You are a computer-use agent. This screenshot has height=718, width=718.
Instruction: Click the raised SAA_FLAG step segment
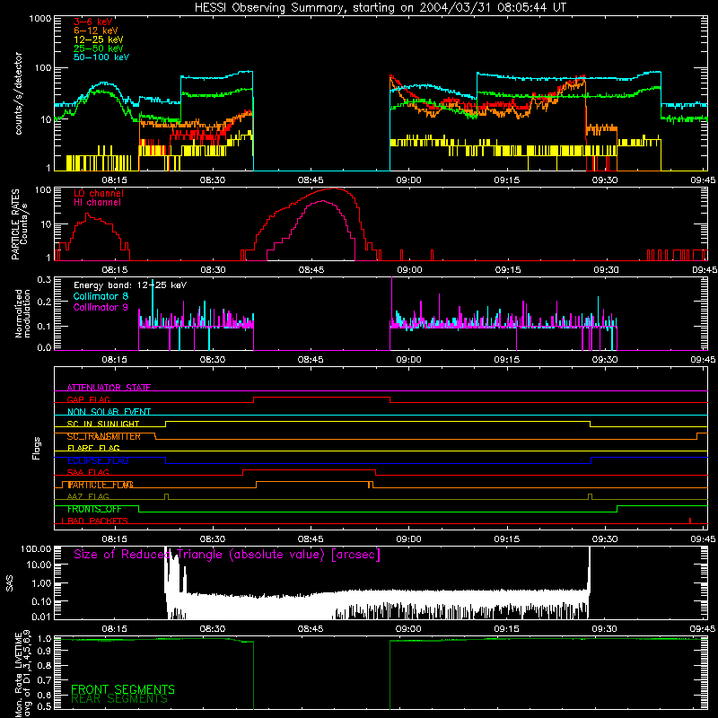coord(309,469)
